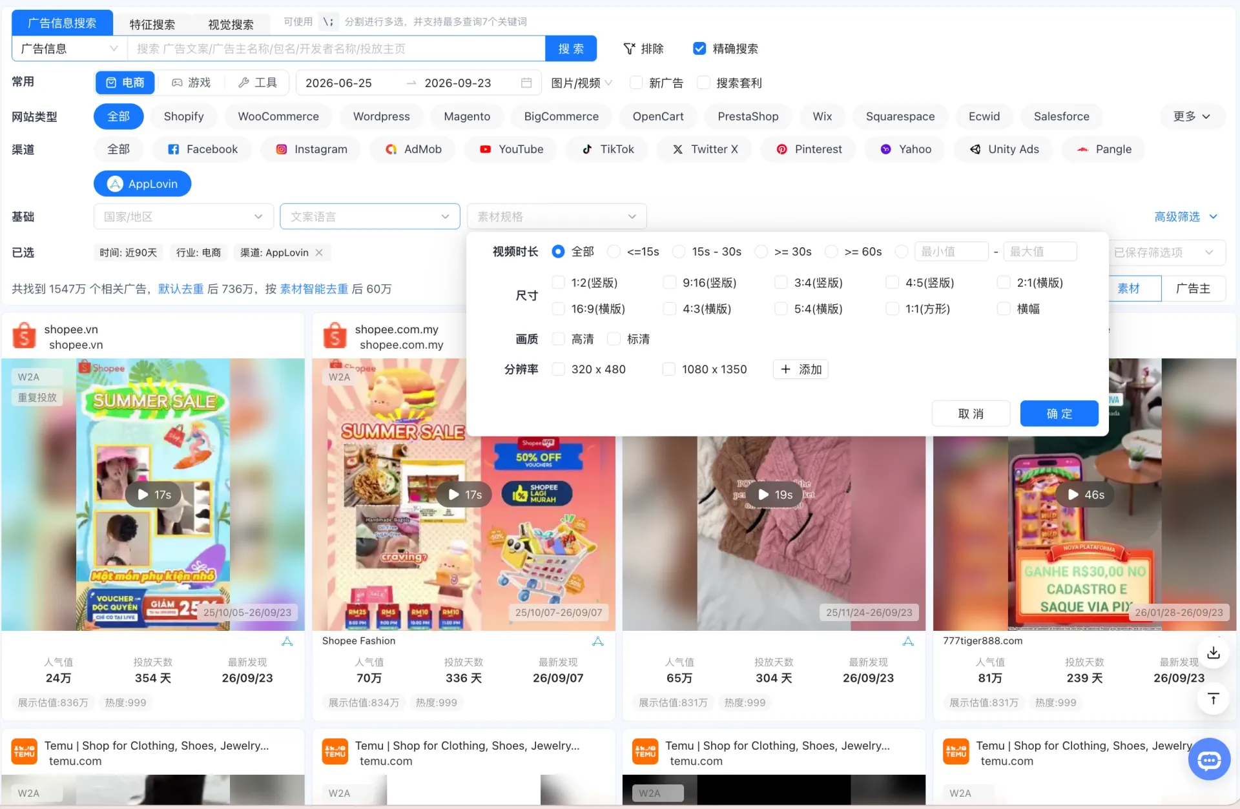Collapse the 素材规格 dropdown
Screen dimensions: 1240x809
click(557, 216)
